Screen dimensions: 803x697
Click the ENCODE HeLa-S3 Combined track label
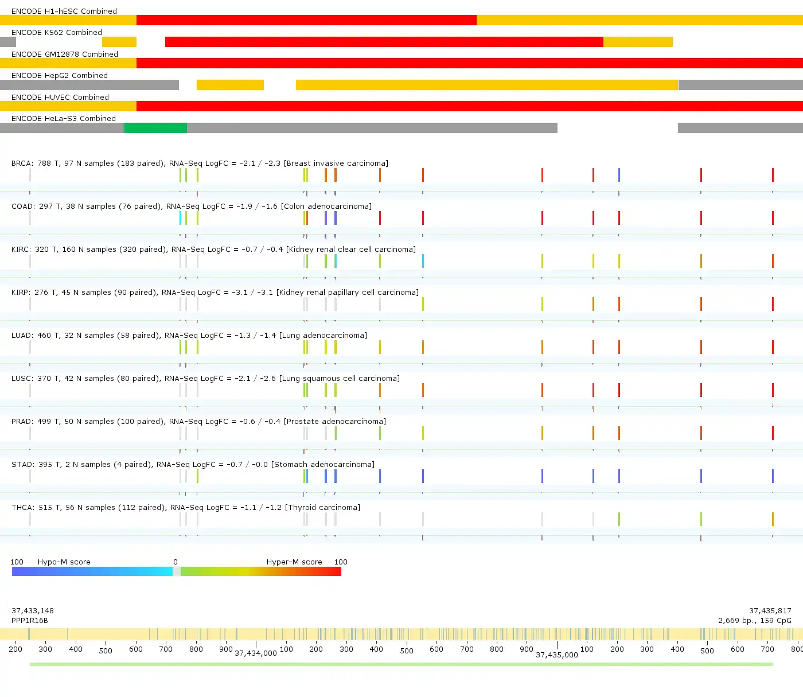[x=64, y=118]
